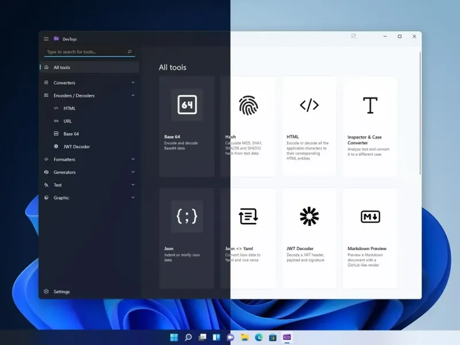Select All tools in sidebar
The width and height of the screenshot is (460, 345).
pos(90,67)
